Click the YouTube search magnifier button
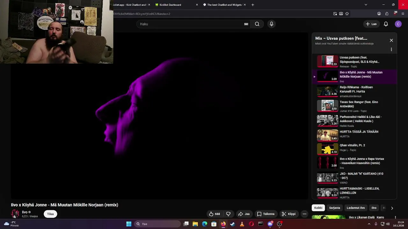 tap(257, 24)
